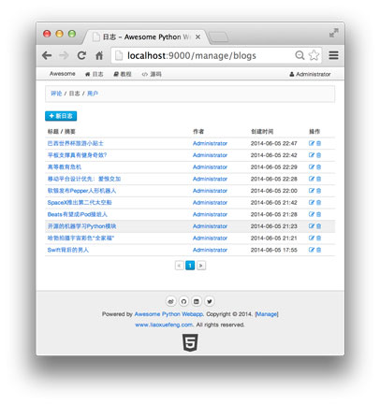Close the 日志 browser tab
The height and width of the screenshot is (405, 380).
click(197, 37)
